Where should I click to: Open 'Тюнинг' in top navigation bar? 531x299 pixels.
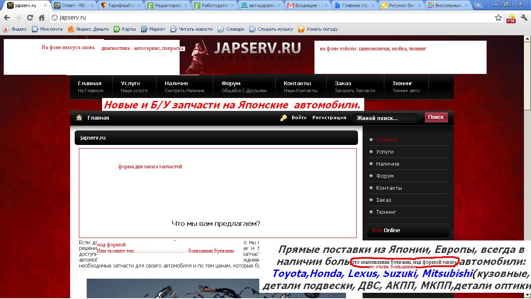[x=406, y=86]
